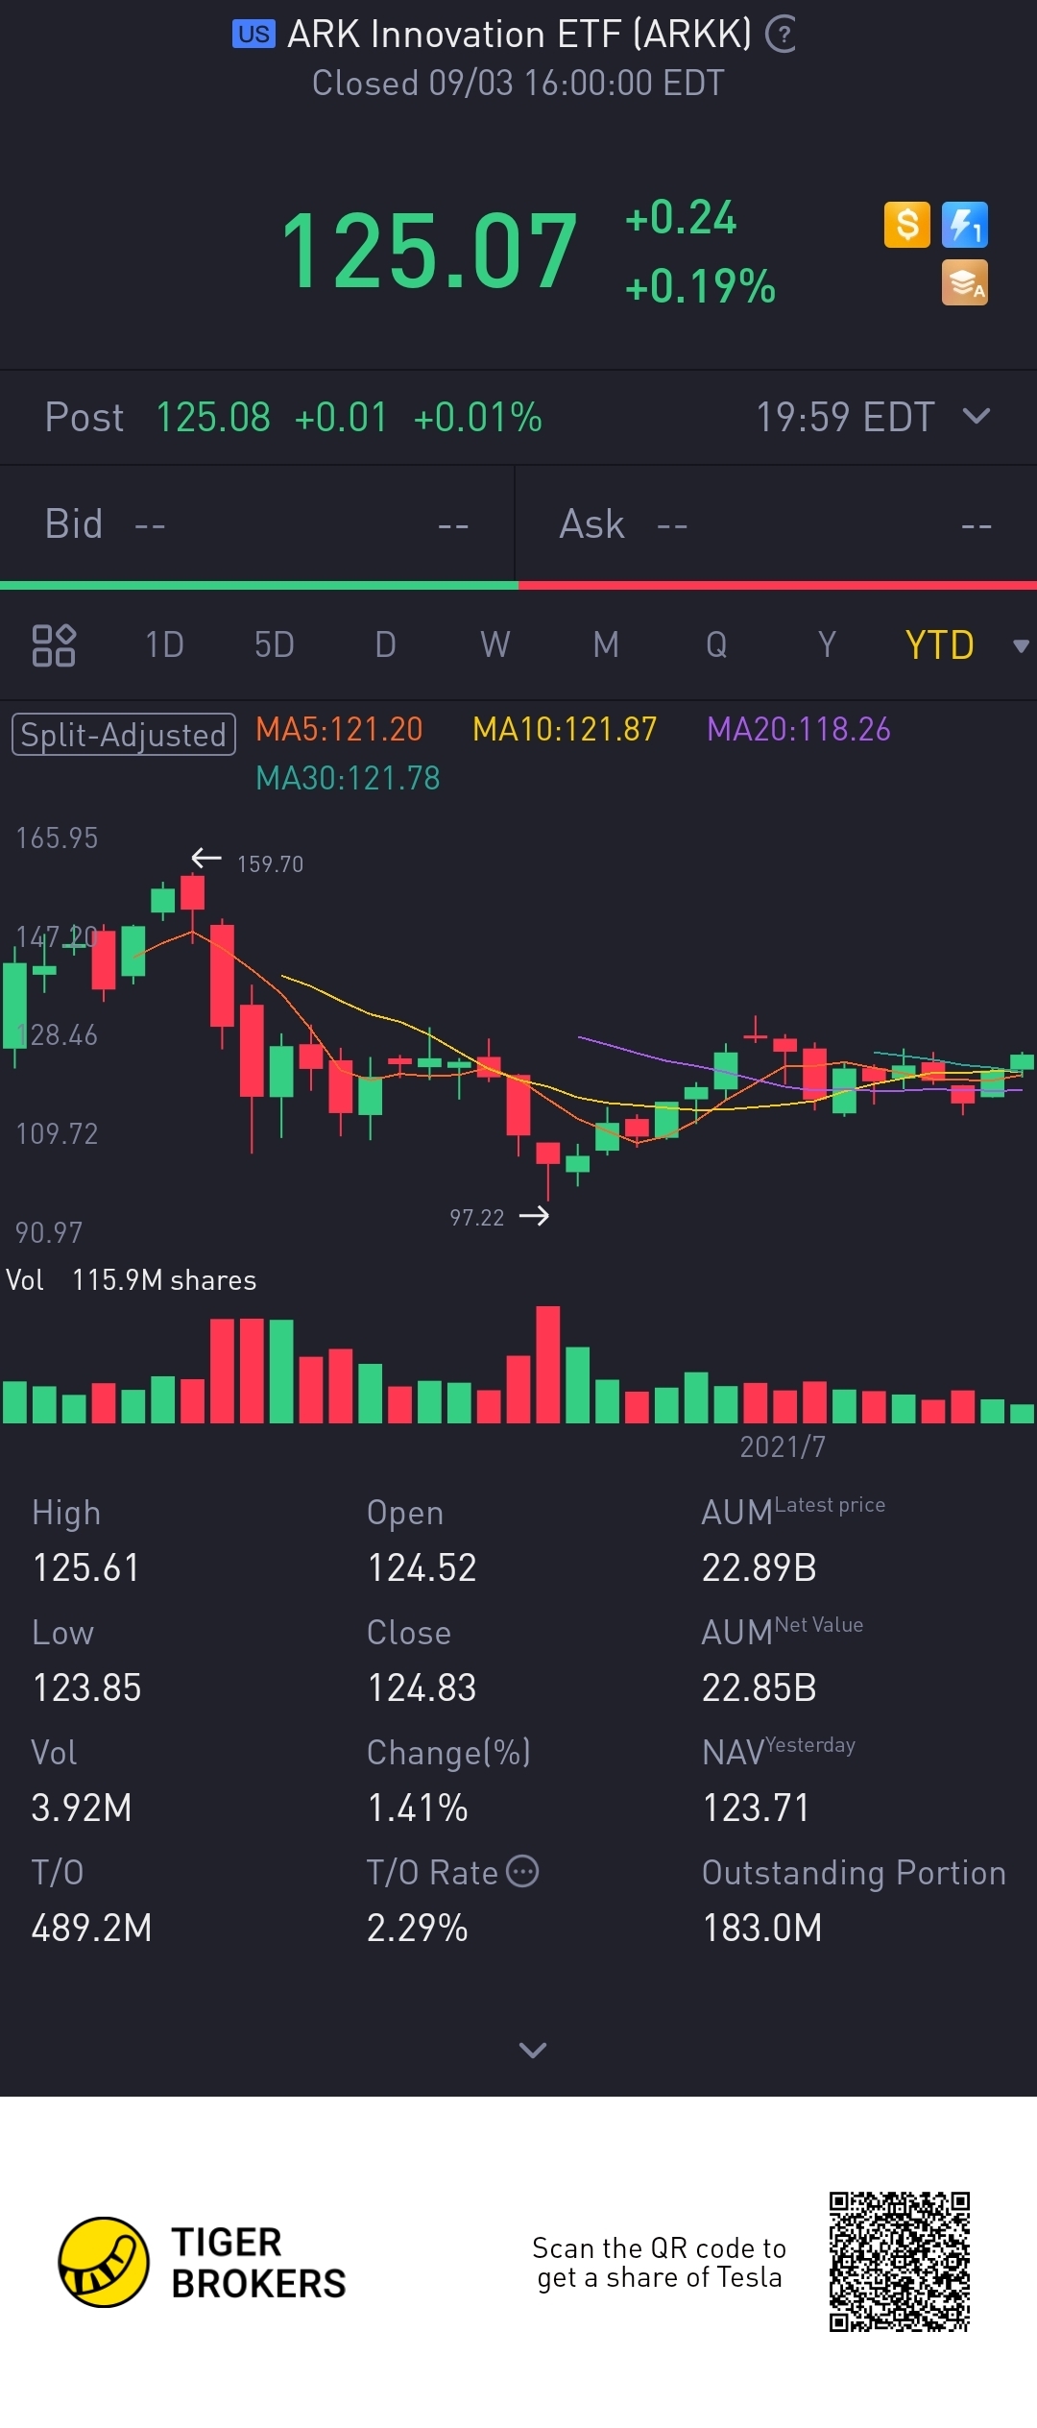Tap the main price 125.07
1037x2428 pixels.
tap(429, 252)
